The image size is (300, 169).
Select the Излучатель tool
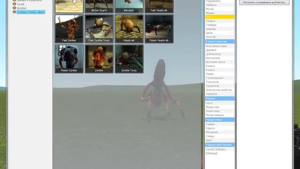pyautogui.click(x=220, y=58)
